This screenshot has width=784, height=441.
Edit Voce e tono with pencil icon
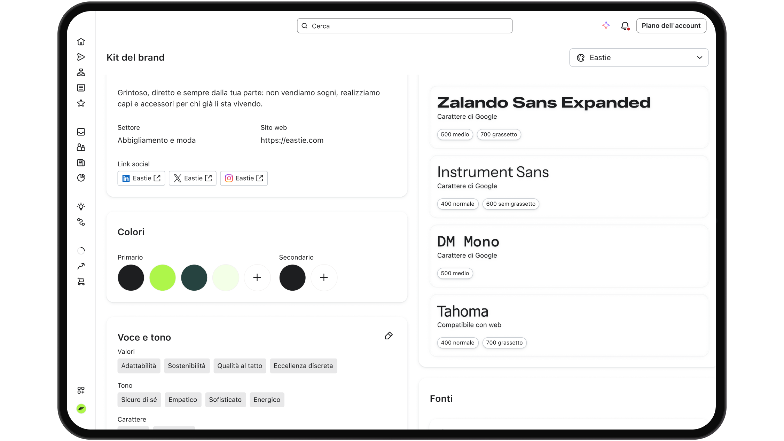389,336
